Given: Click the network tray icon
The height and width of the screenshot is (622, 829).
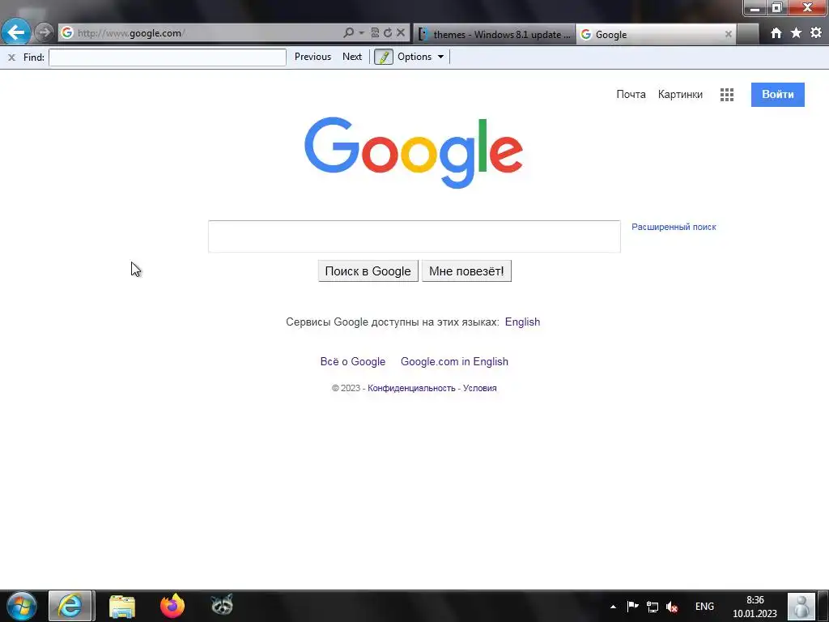Looking at the screenshot, I should point(653,607).
